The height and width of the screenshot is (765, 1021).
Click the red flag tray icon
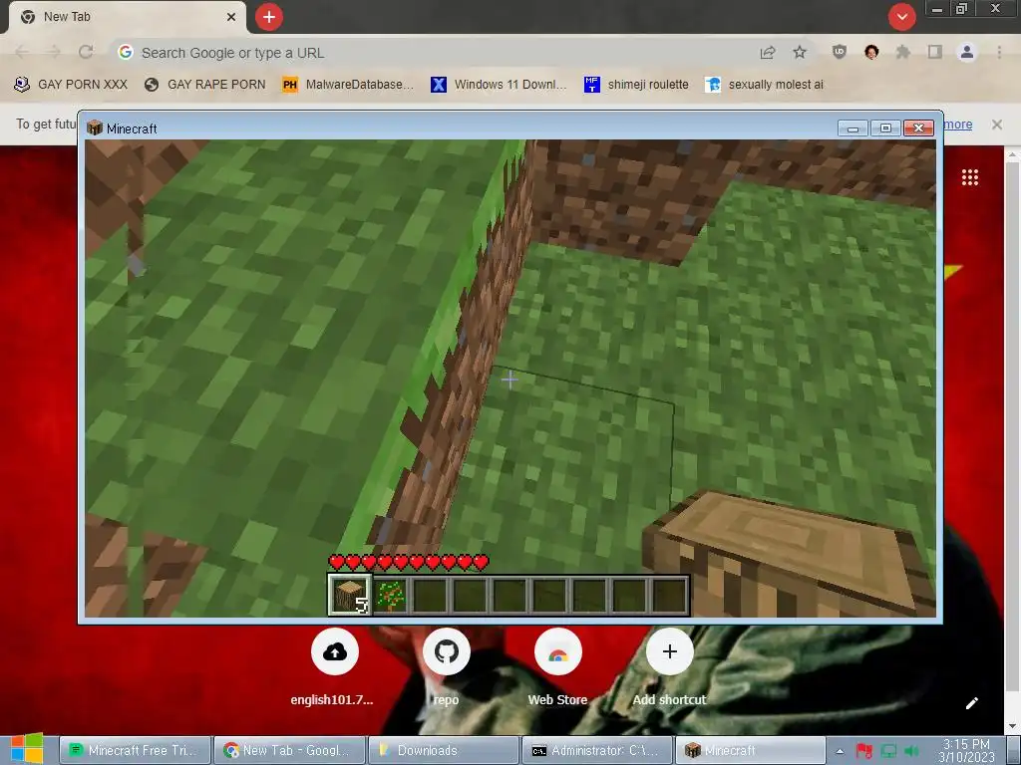tap(864, 751)
